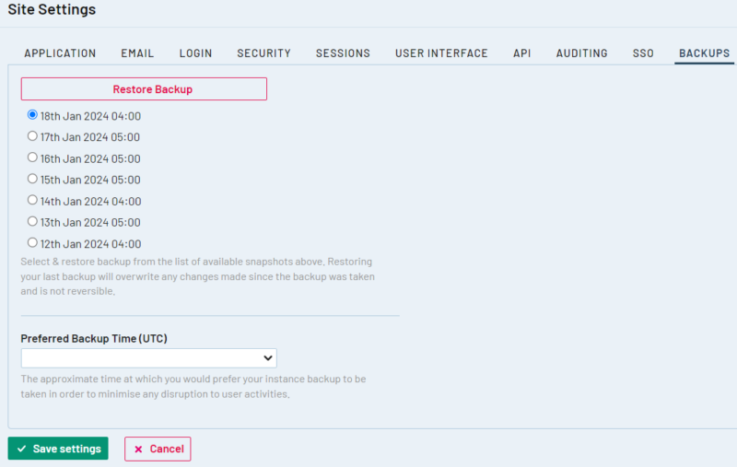Select the 18th Jan 2024 04:00 radio button
The width and height of the screenshot is (737, 467).
point(32,114)
